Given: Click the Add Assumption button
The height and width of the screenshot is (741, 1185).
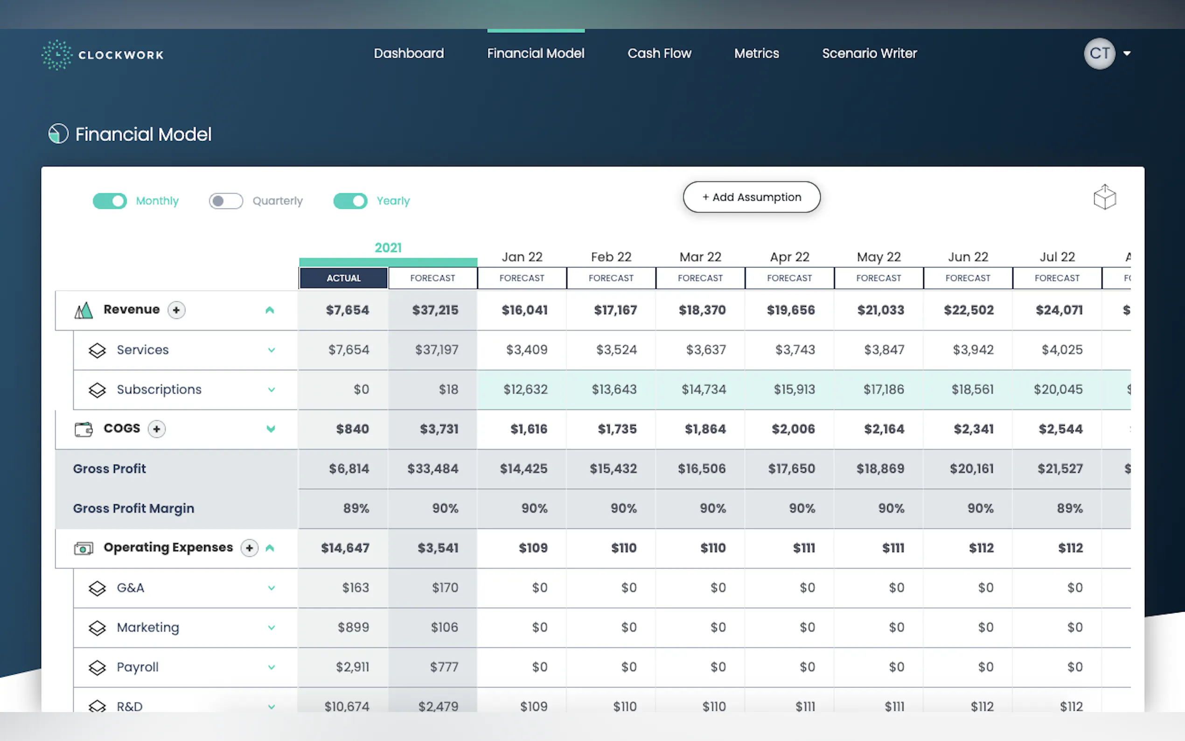Looking at the screenshot, I should pos(751,197).
